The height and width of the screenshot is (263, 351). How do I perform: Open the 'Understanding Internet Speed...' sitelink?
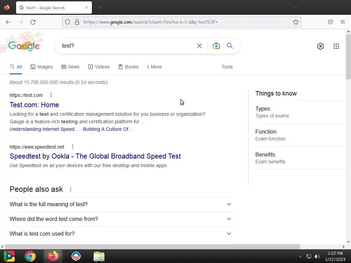(44, 129)
